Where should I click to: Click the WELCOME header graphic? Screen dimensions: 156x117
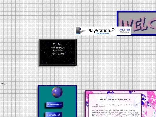(x=136, y=23)
